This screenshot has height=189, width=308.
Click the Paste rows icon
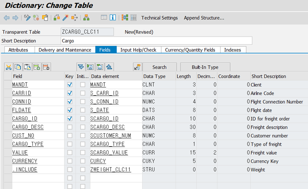pos(27,67)
